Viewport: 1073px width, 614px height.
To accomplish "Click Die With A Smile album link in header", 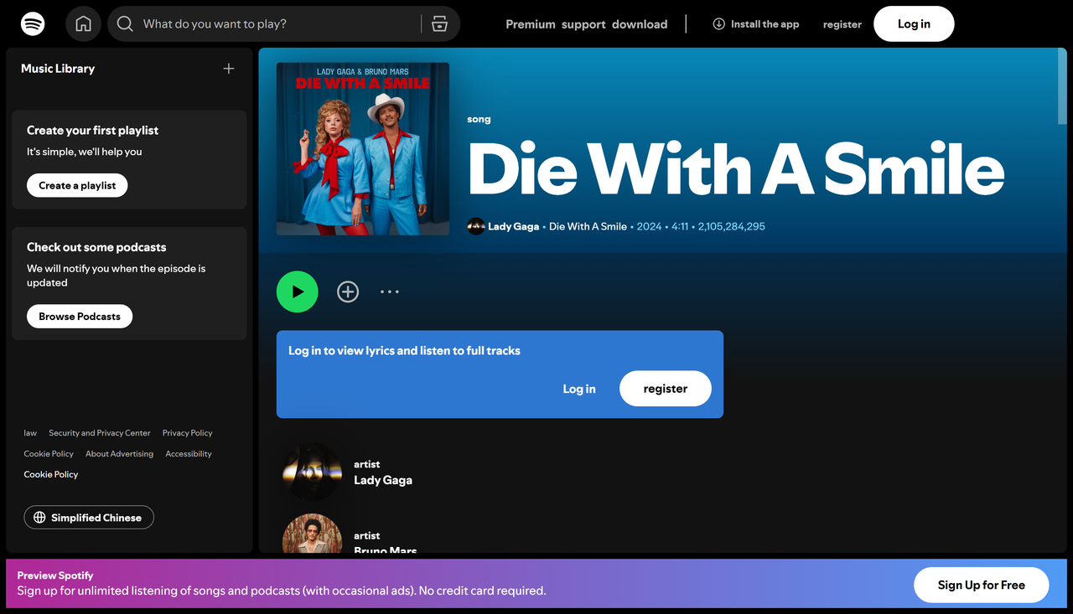I will click(588, 226).
